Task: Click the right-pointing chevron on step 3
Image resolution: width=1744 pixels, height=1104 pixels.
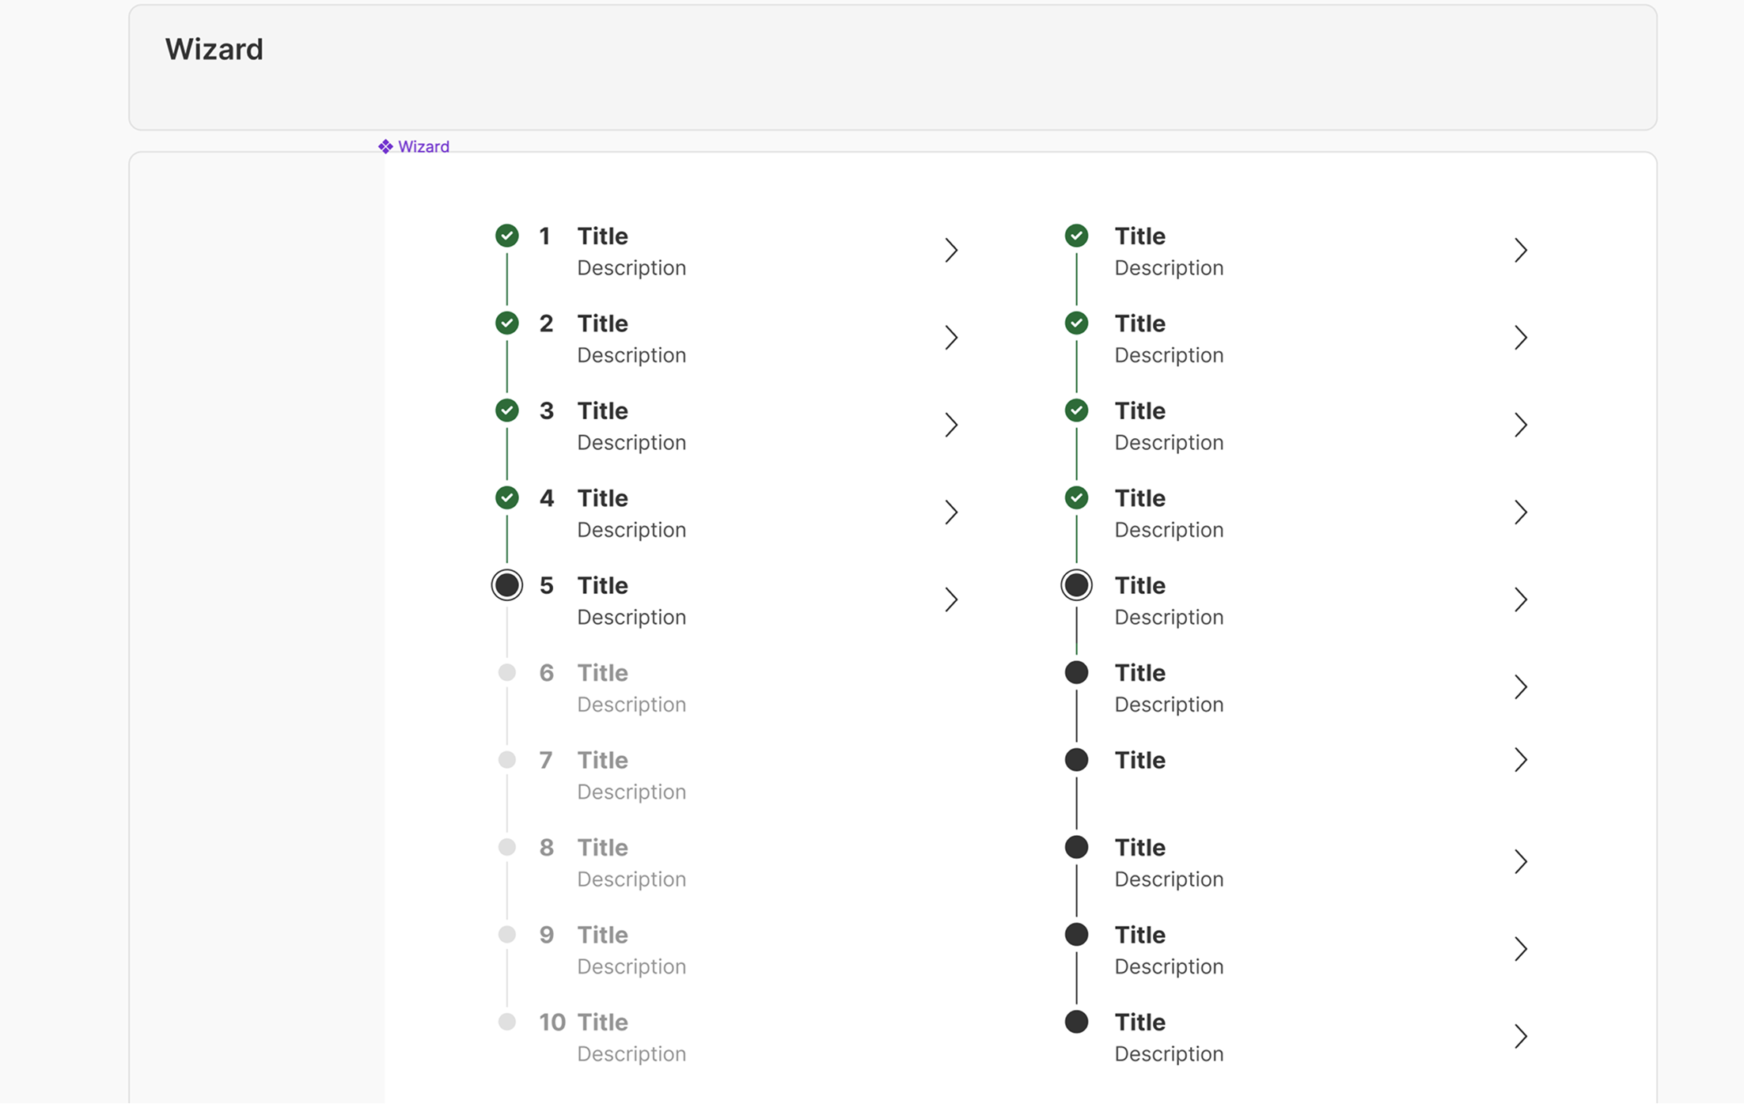Action: pos(951,425)
